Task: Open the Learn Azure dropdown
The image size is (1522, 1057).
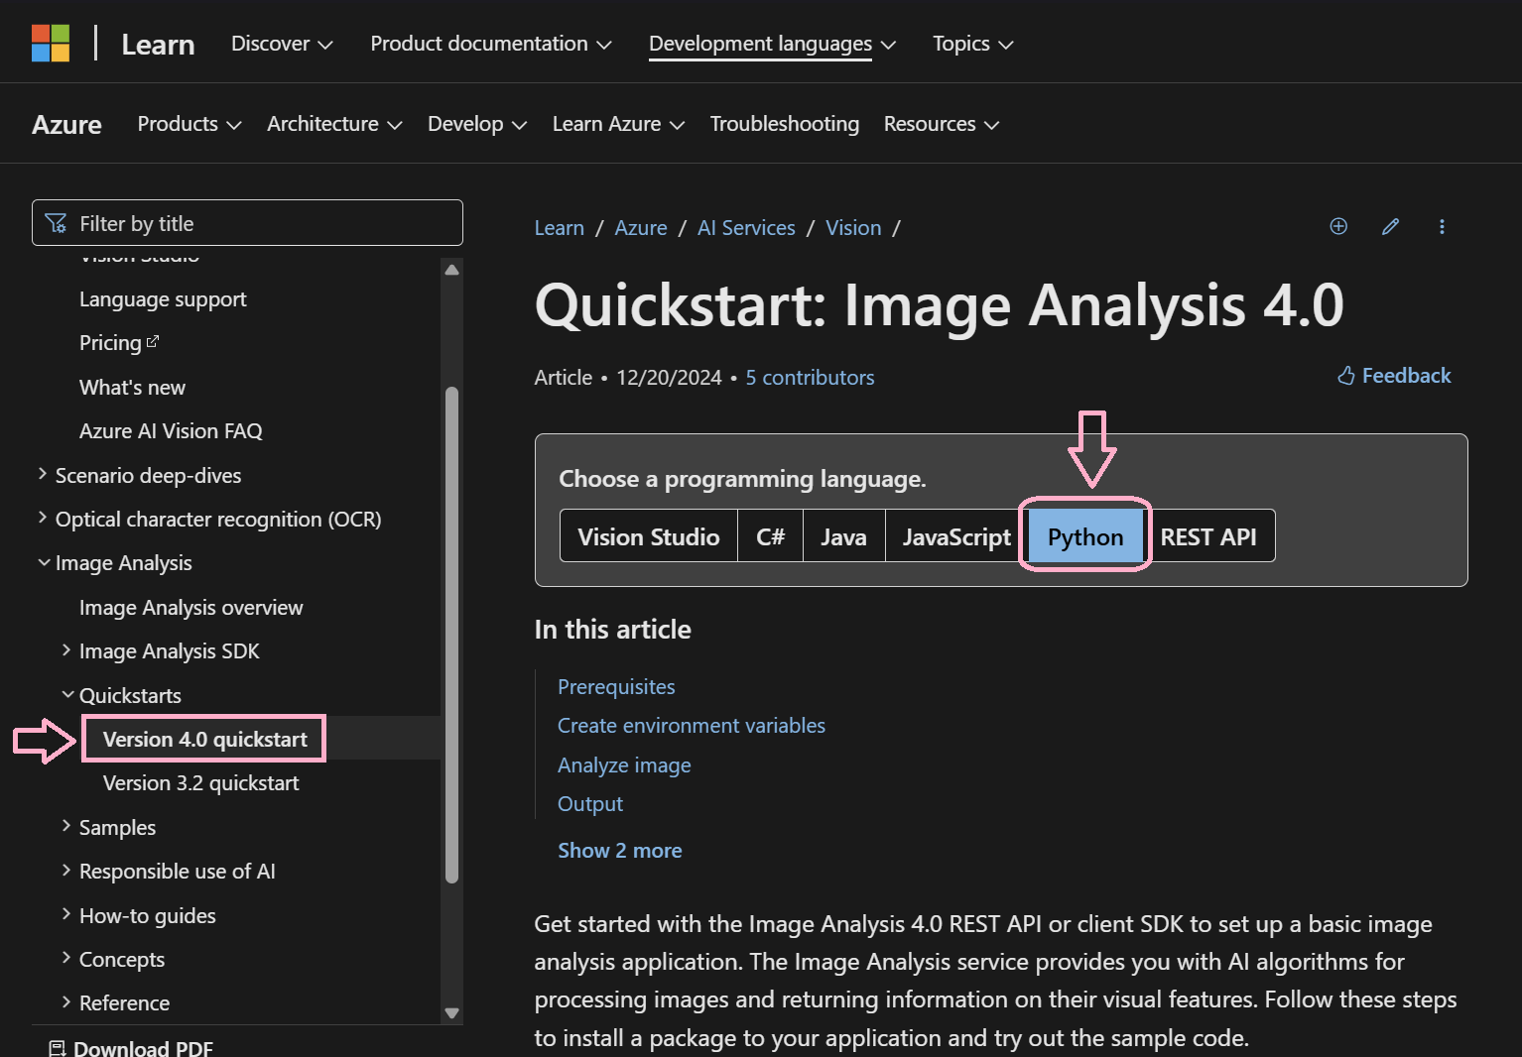Action: click(618, 124)
